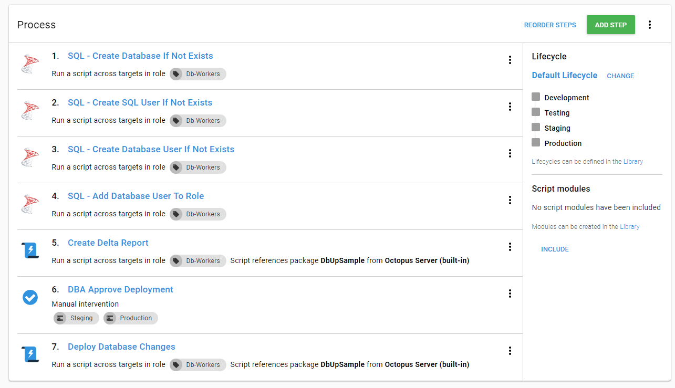Click the Production environment chip

point(130,318)
